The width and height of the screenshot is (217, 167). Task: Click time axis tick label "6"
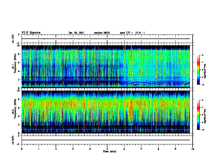(124, 149)
